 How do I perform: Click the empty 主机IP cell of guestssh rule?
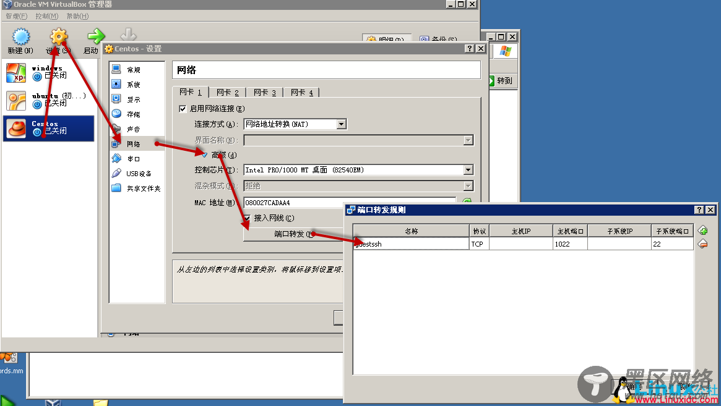[521, 244]
